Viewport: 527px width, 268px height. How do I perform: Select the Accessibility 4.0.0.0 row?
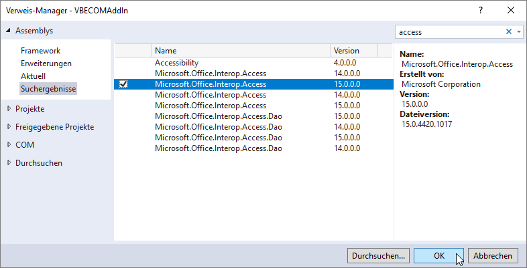click(x=253, y=63)
